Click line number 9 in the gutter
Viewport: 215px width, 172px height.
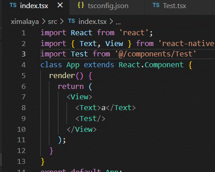[x=23, y=119]
